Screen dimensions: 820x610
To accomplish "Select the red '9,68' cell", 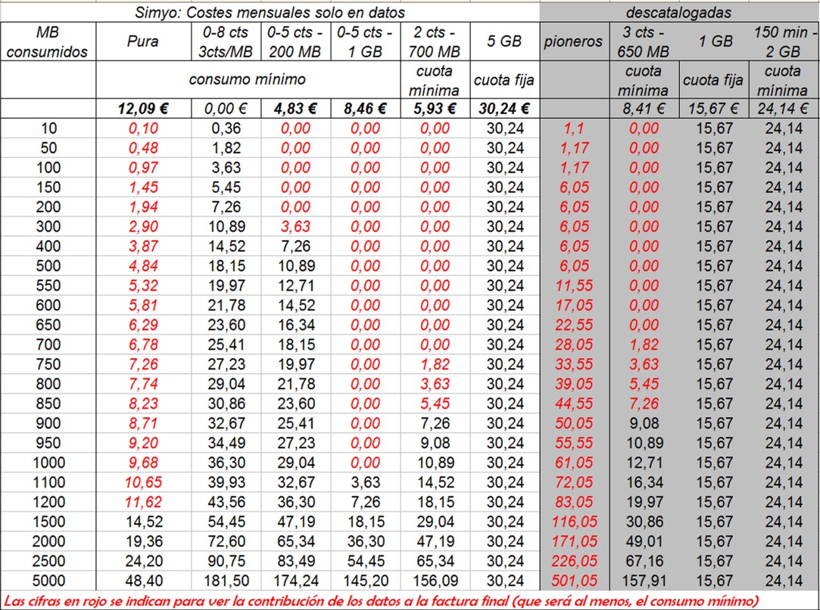I will [143, 462].
